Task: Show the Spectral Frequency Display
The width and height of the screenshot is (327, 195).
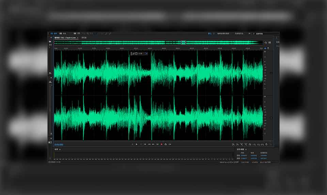Action: (x=75, y=34)
